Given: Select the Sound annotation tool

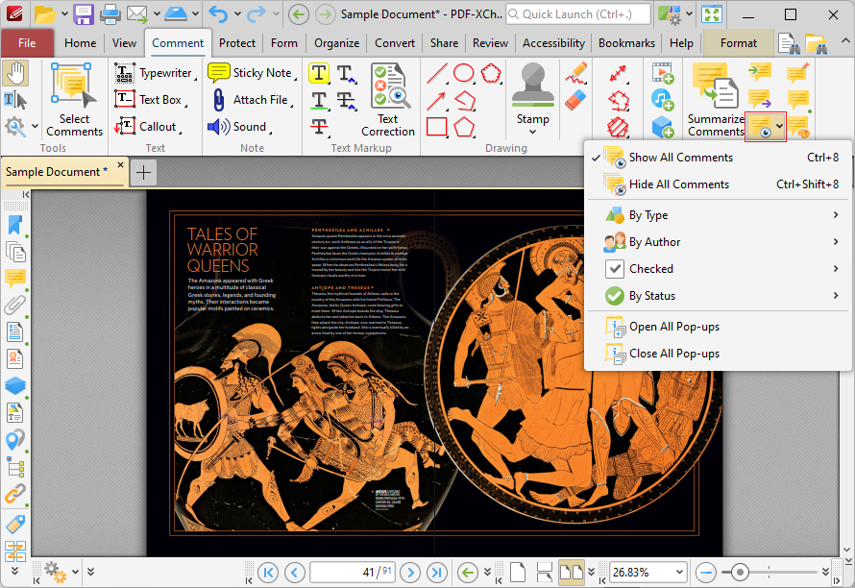Looking at the screenshot, I should tap(240, 127).
